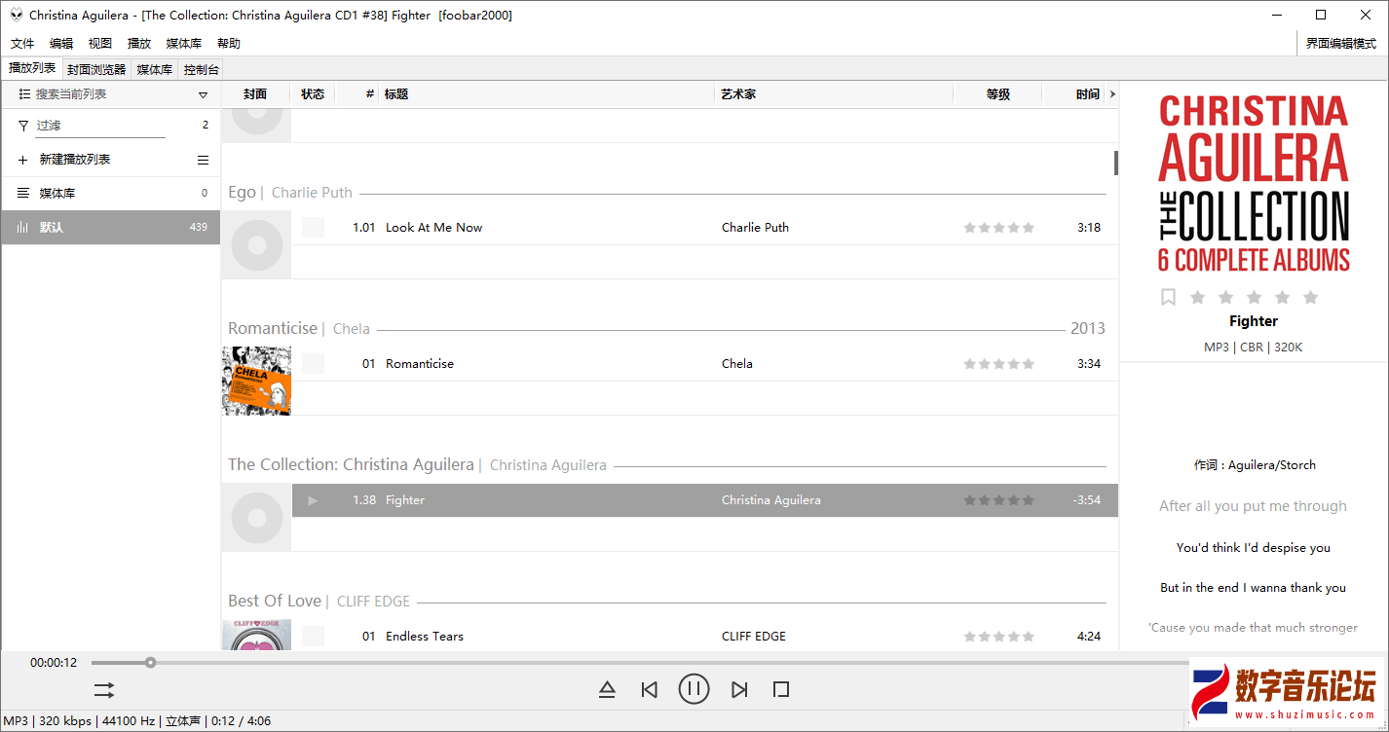Click the bookmark icon under album art
The image size is (1389, 732).
point(1168,297)
